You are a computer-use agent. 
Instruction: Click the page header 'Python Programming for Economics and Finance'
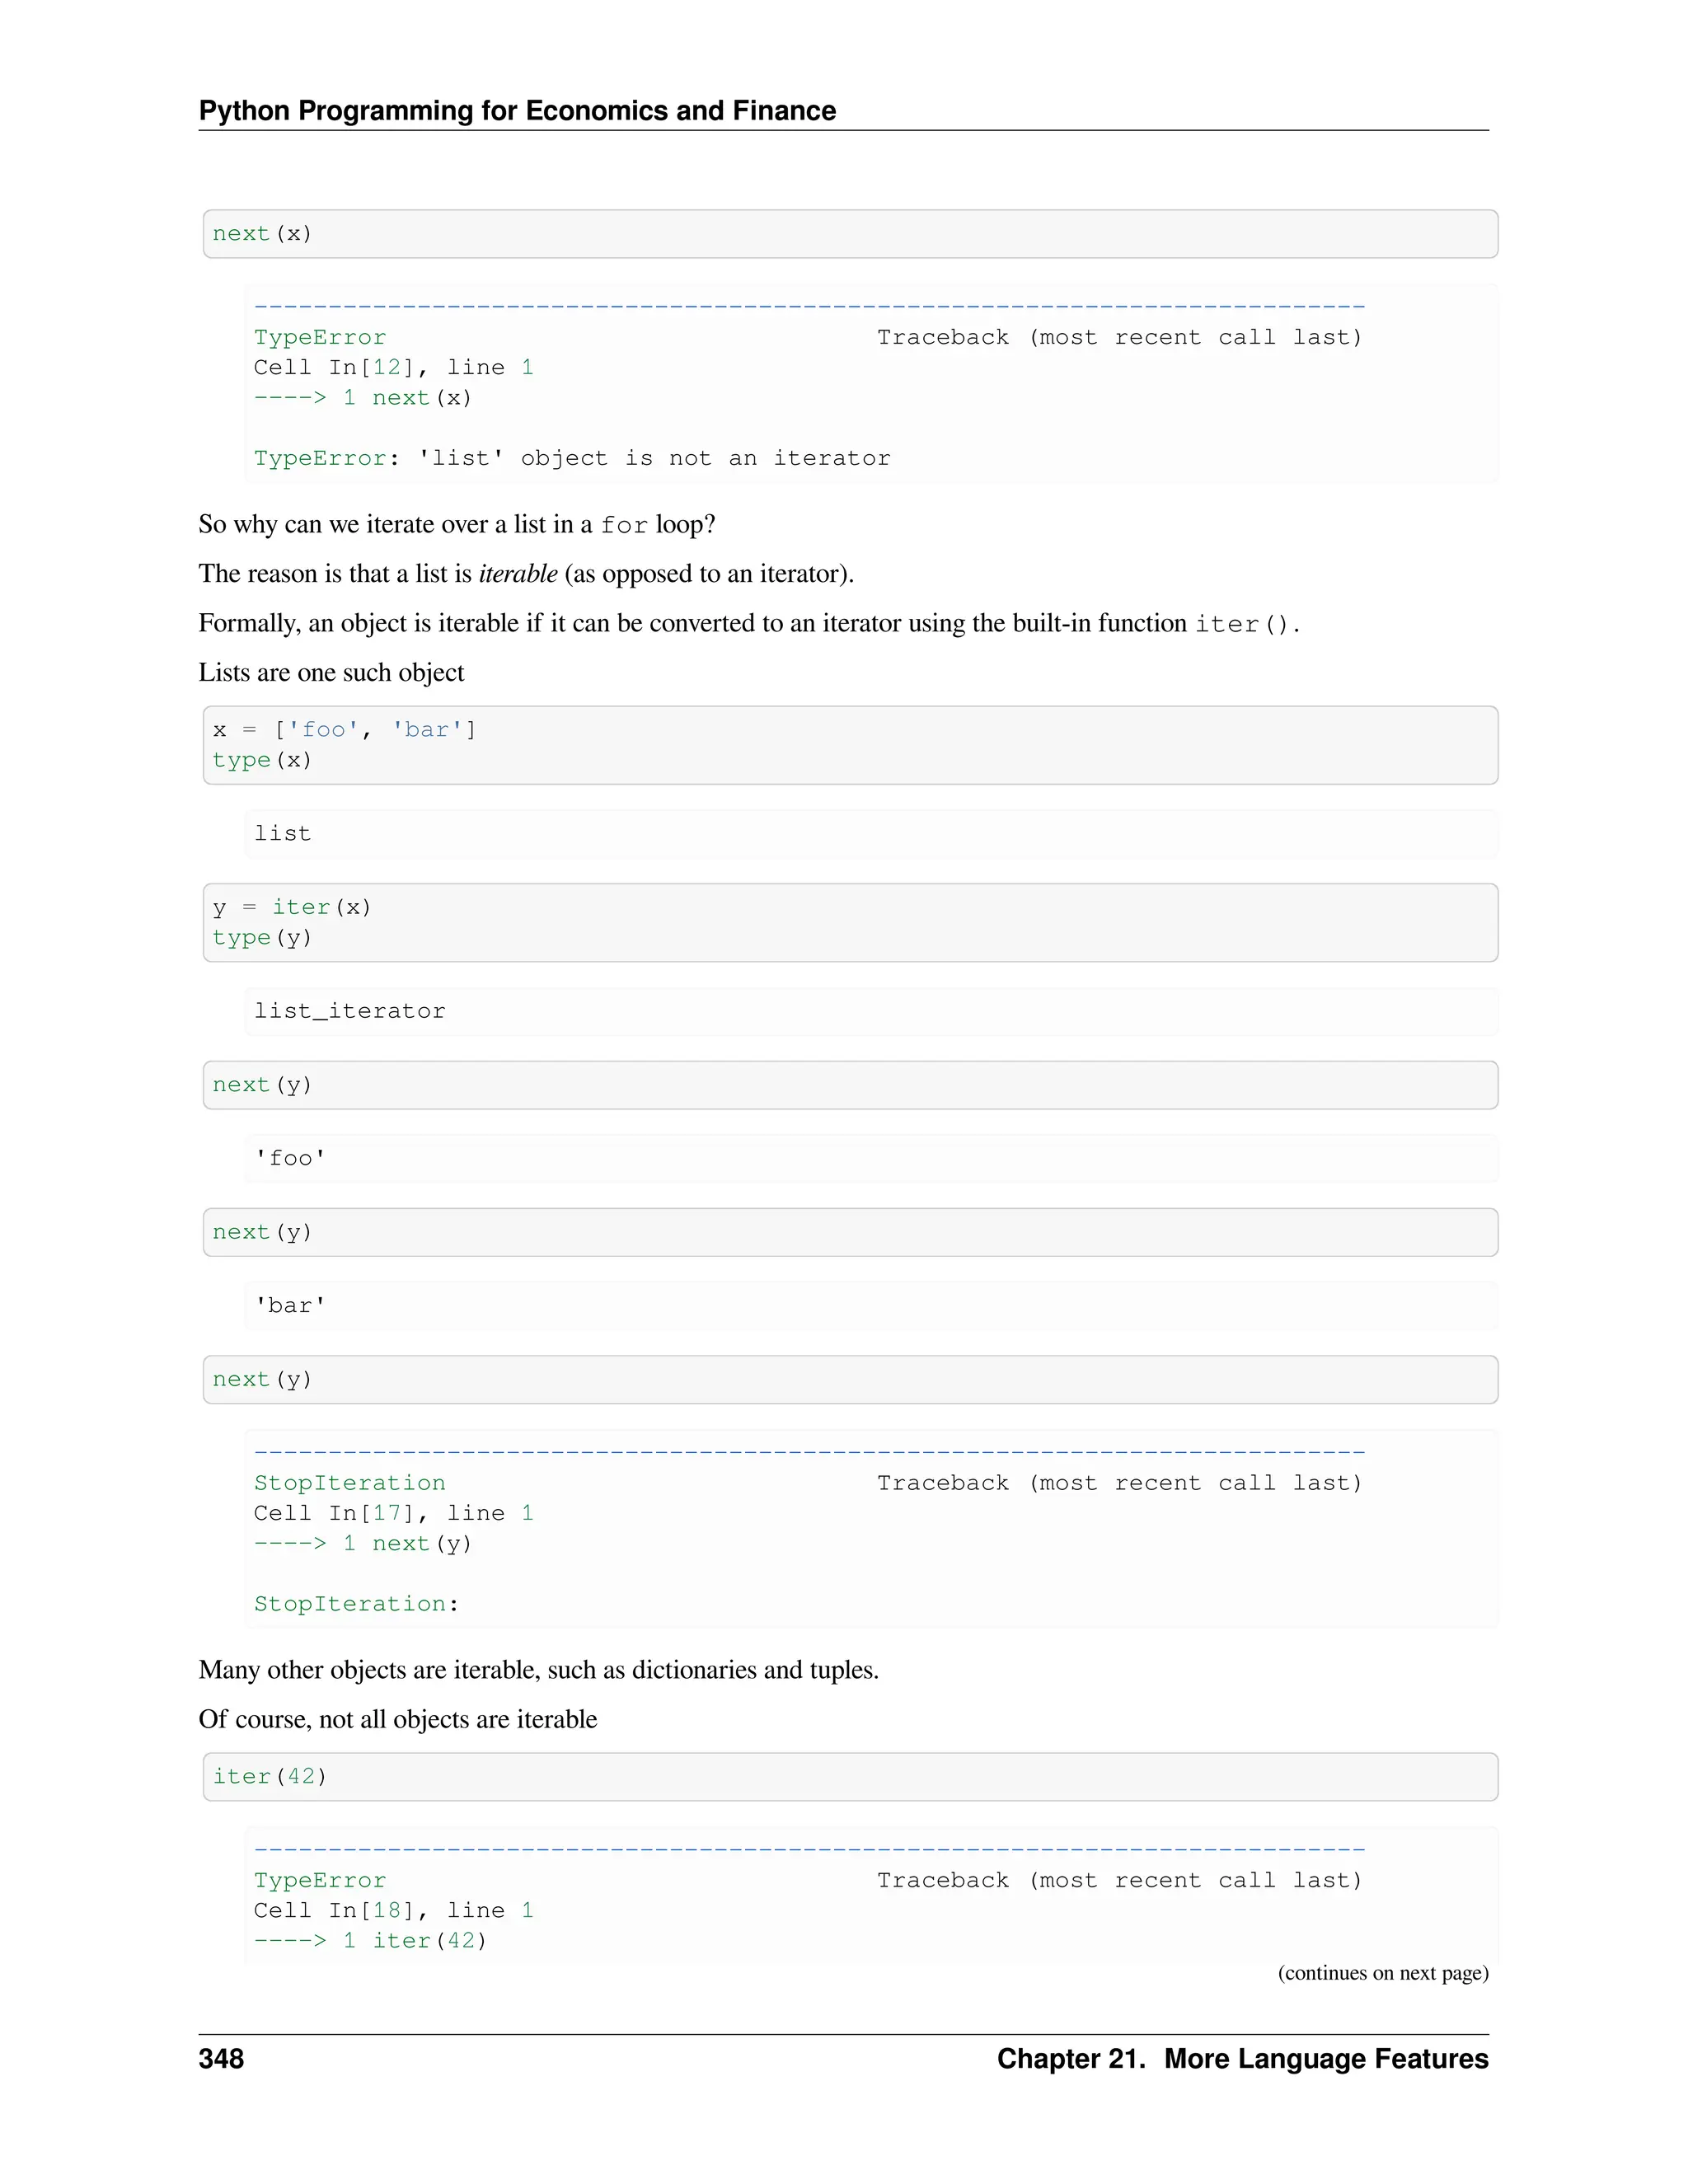click(517, 110)
